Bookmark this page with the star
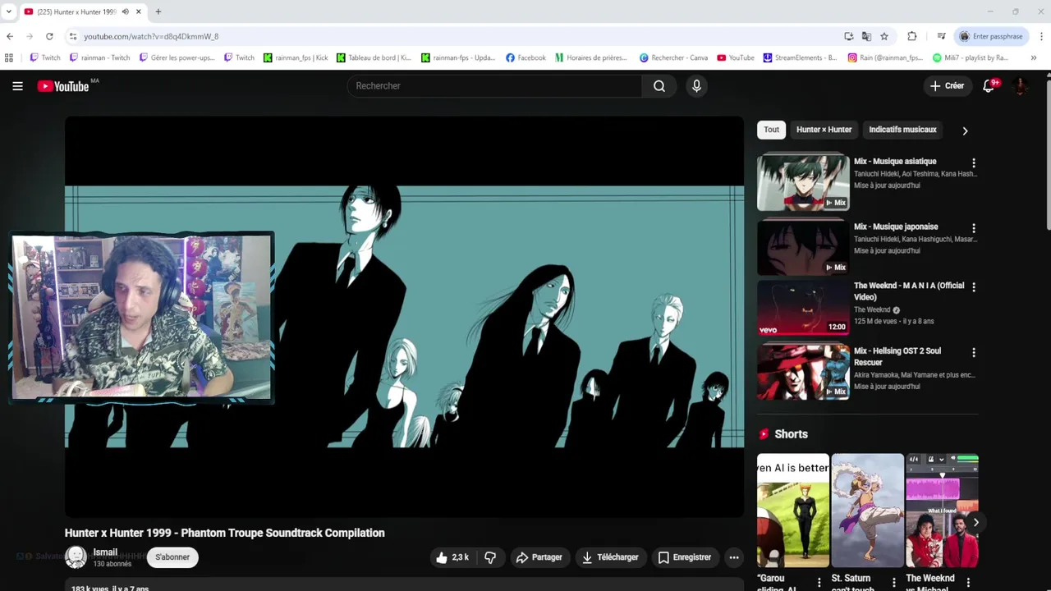This screenshot has height=591, width=1051. [x=884, y=36]
